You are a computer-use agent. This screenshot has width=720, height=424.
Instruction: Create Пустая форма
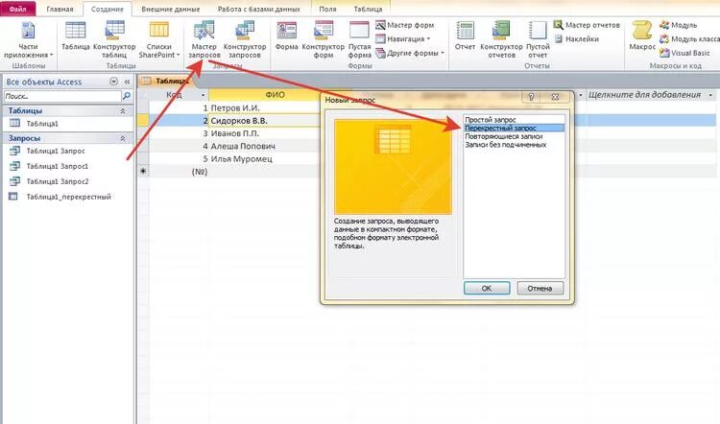tap(360, 40)
